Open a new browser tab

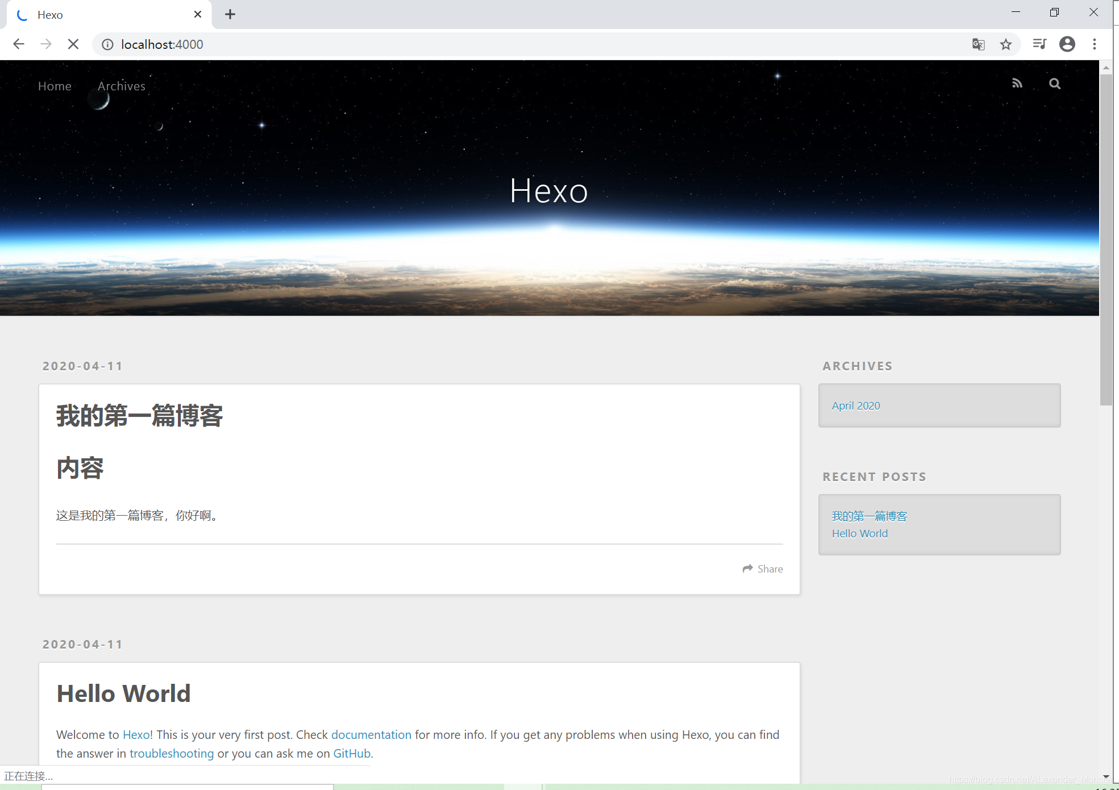tap(230, 15)
